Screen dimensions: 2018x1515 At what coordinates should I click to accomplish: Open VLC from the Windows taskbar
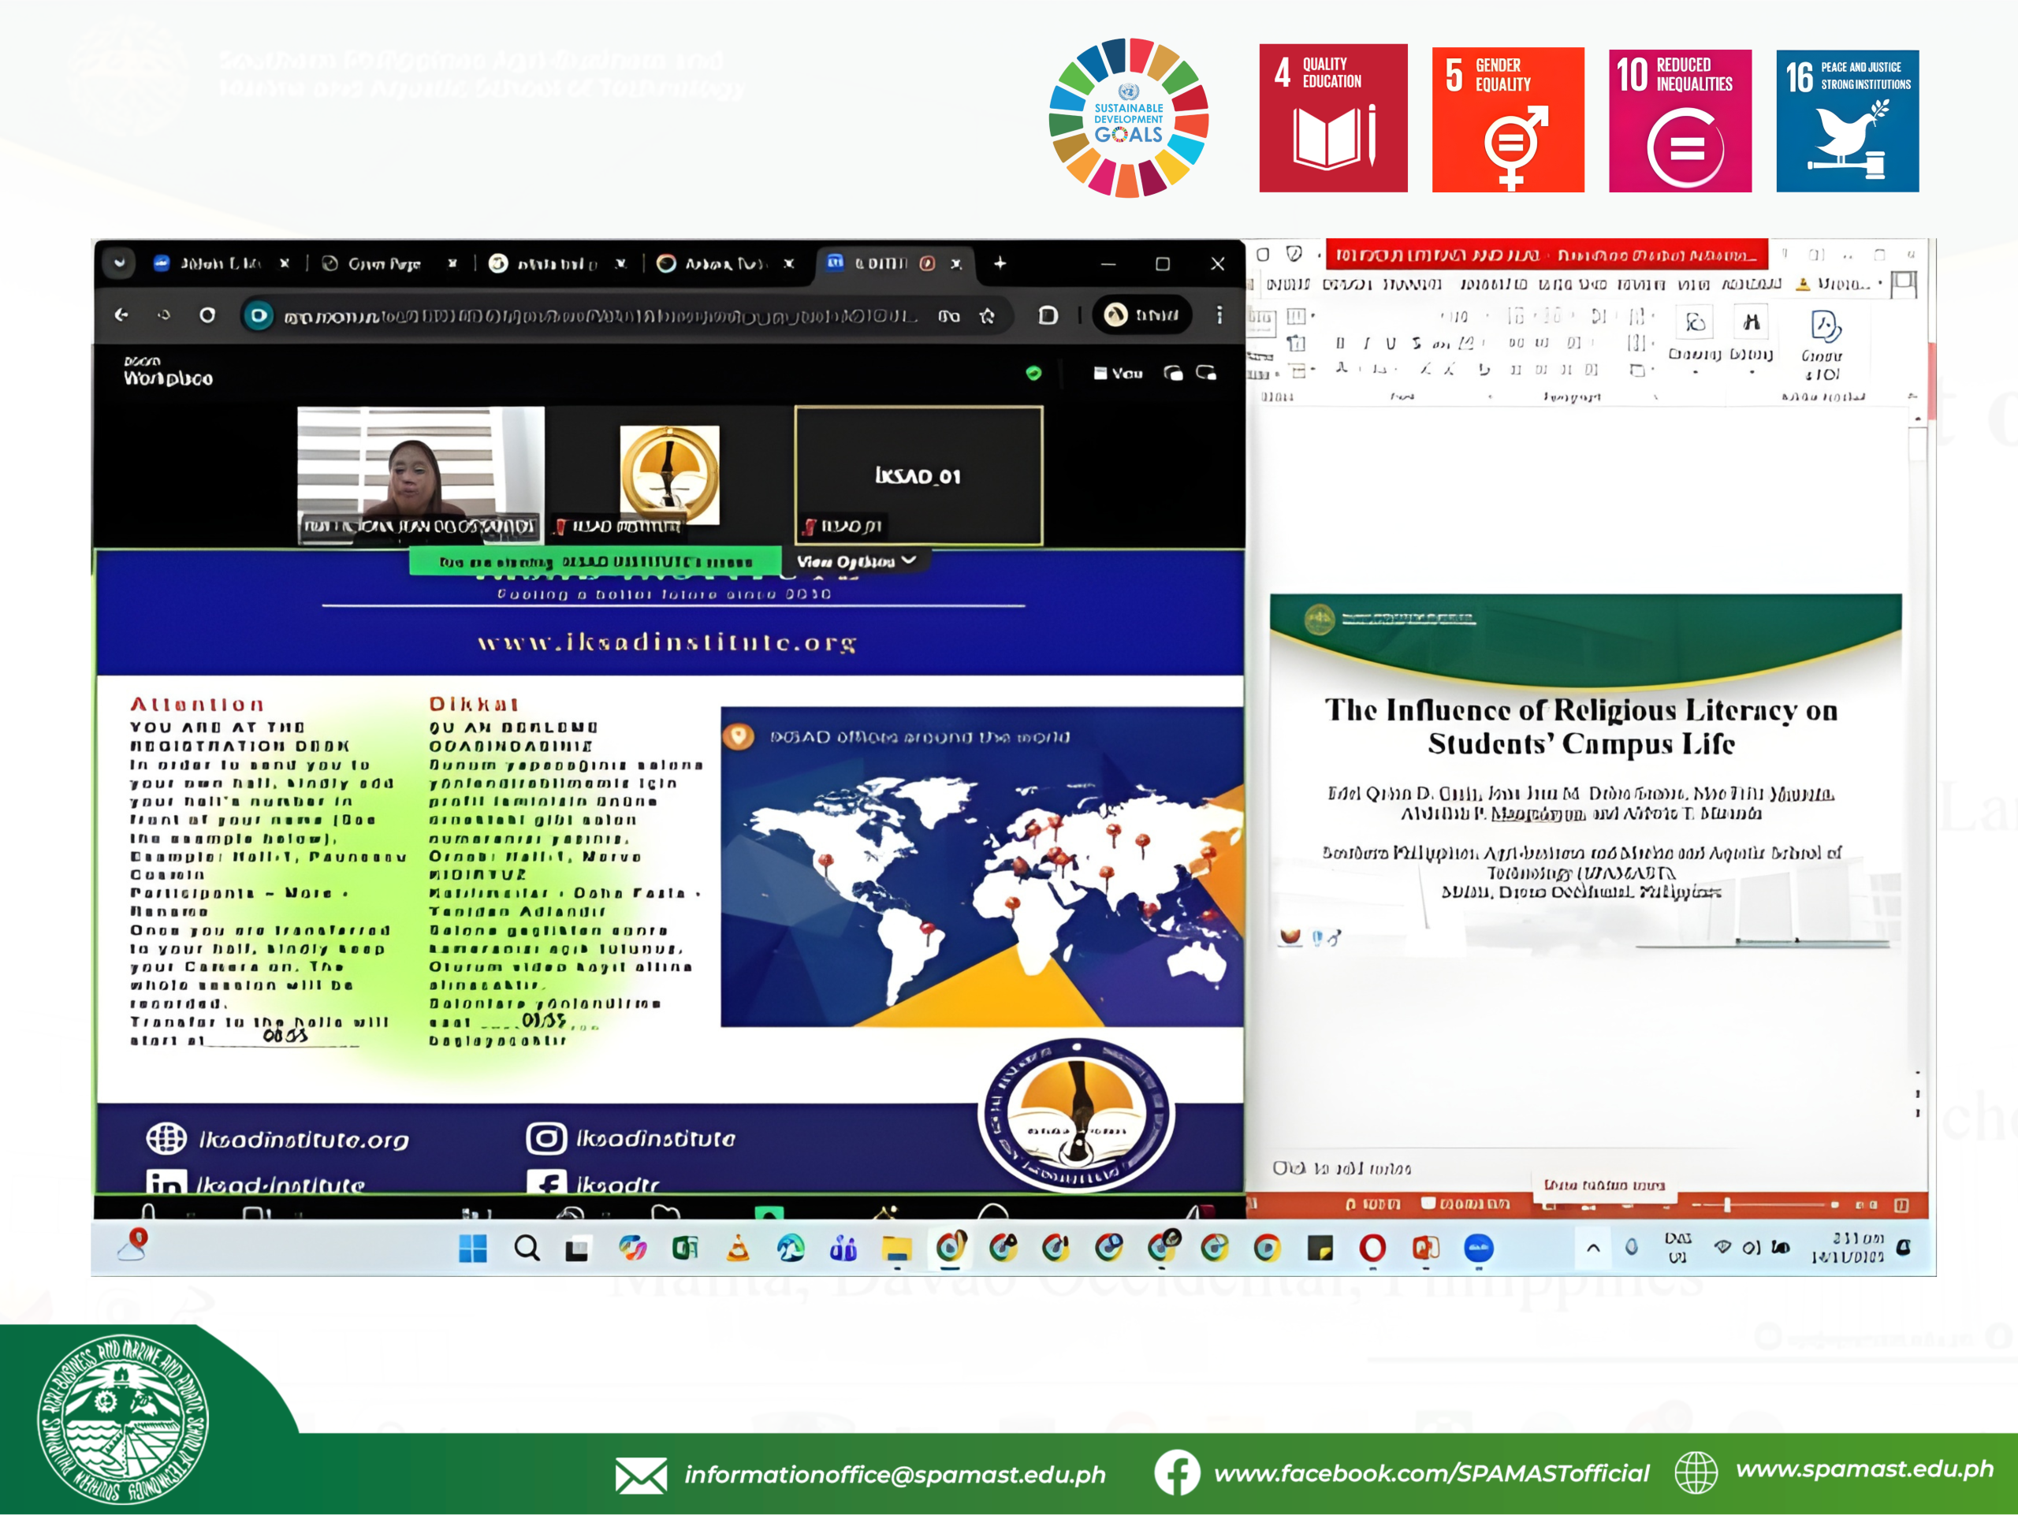pos(738,1249)
